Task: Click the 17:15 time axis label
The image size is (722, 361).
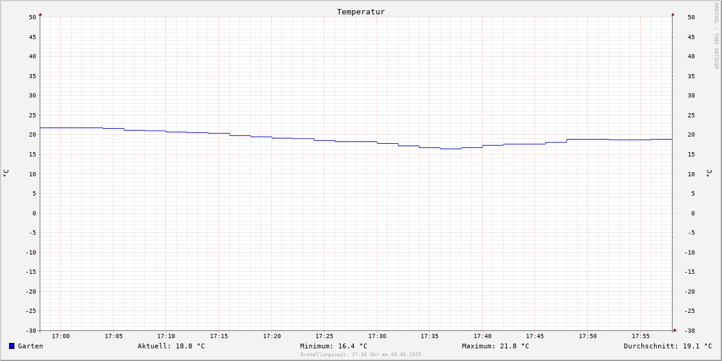Action: point(219,336)
